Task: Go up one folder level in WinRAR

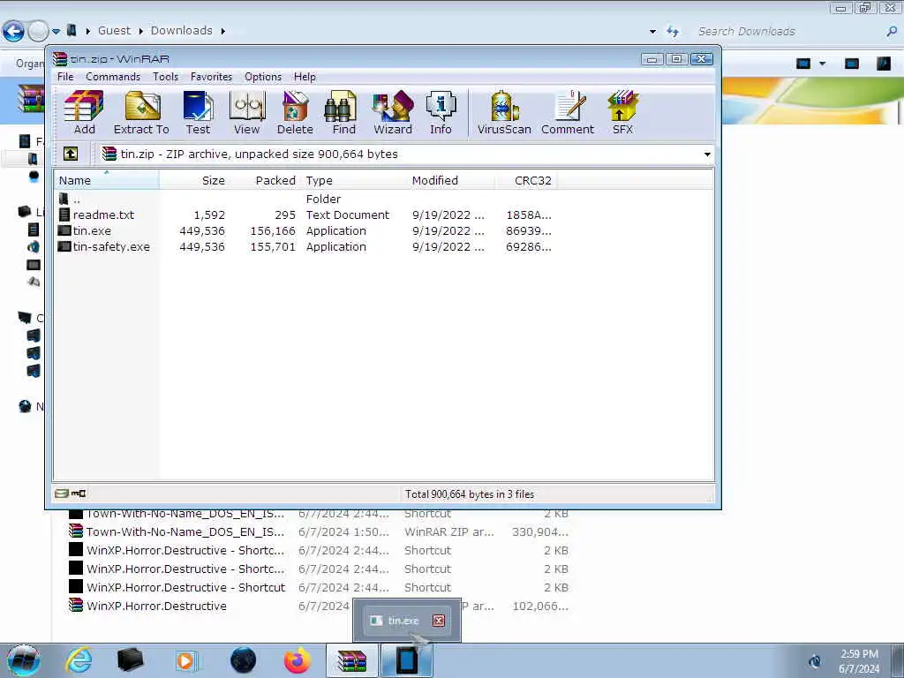Action: (71, 154)
